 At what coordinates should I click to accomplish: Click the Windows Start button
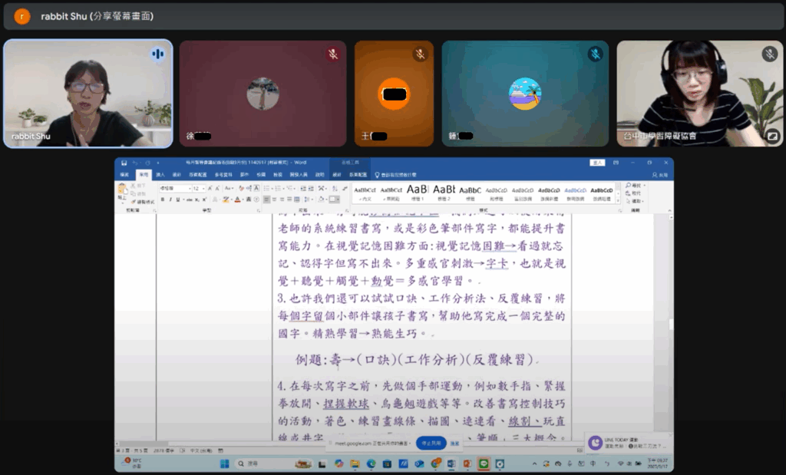(225, 463)
